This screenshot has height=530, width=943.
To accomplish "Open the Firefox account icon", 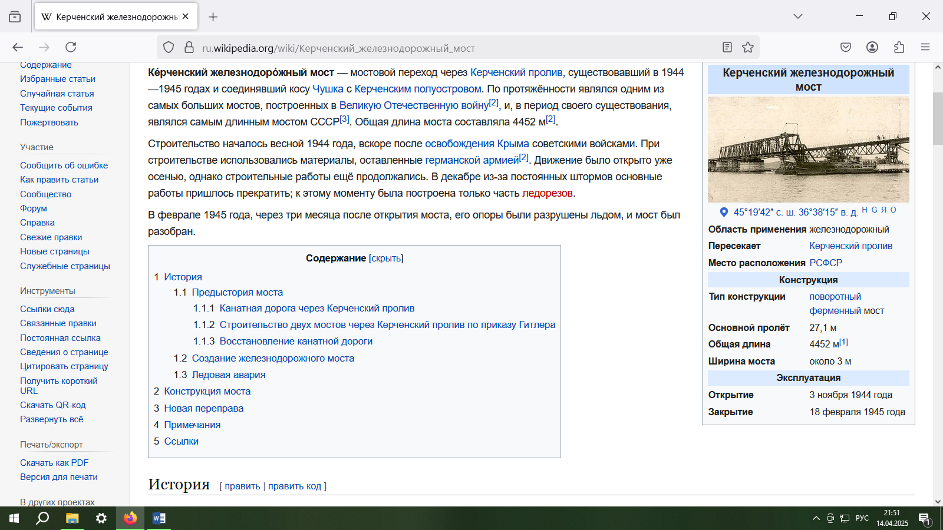I will pyautogui.click(x=872, y=47).
